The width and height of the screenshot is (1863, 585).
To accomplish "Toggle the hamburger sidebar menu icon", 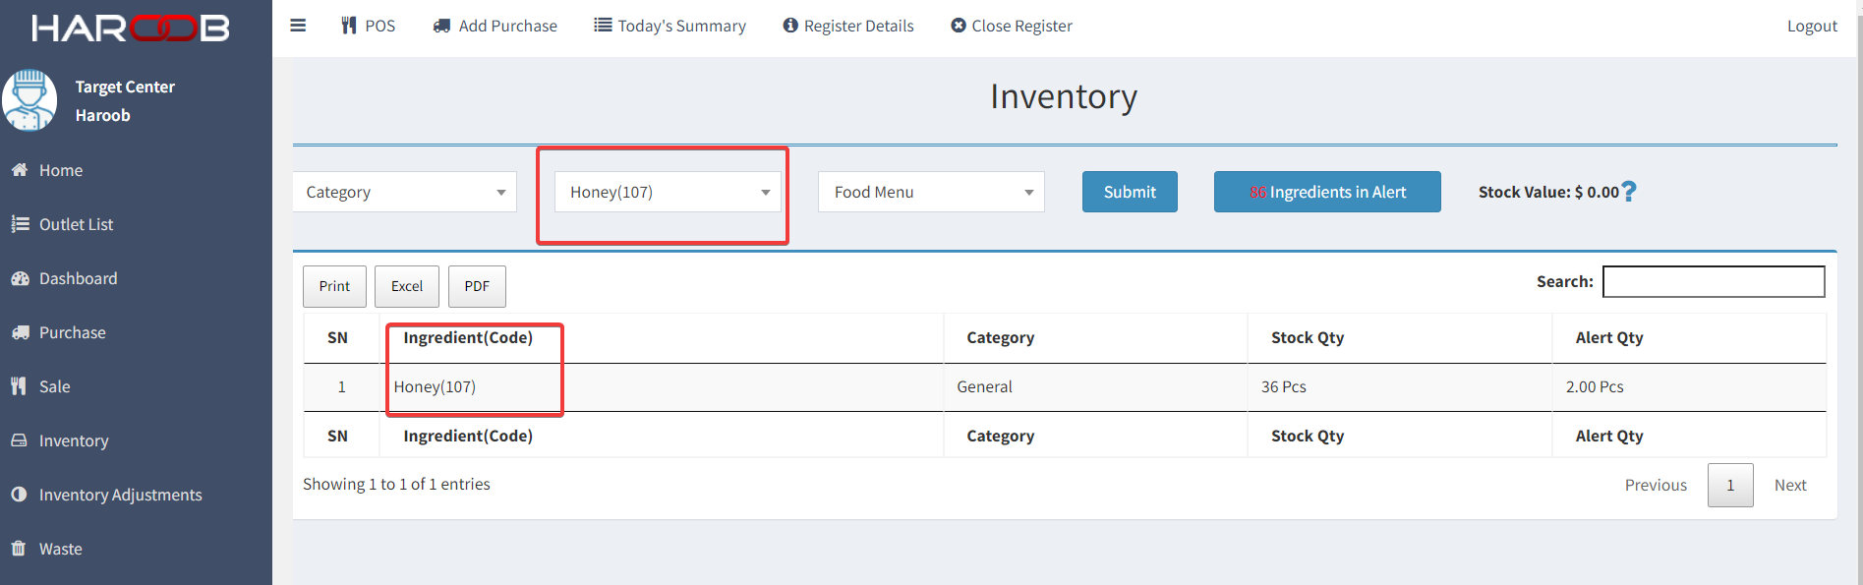I will tap(298, 26).
